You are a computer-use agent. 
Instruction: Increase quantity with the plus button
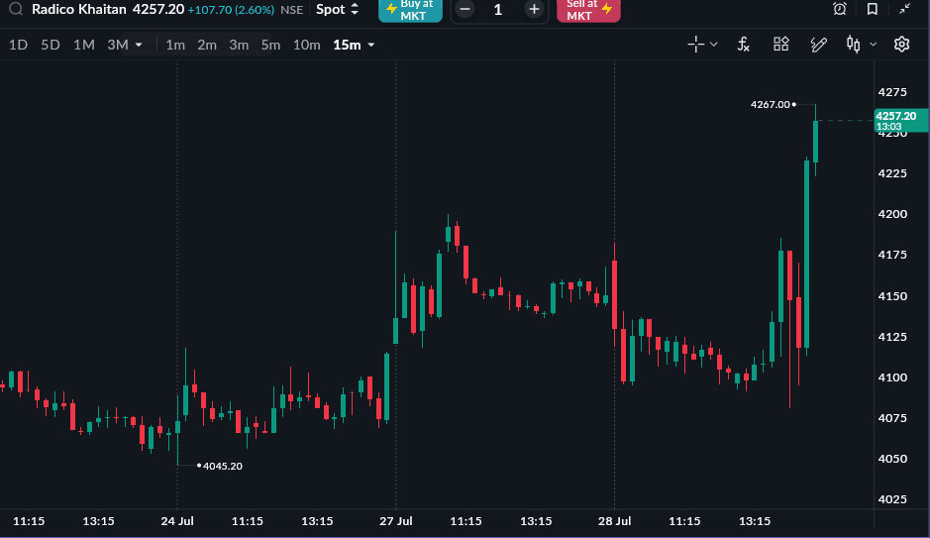click(534, 10)
